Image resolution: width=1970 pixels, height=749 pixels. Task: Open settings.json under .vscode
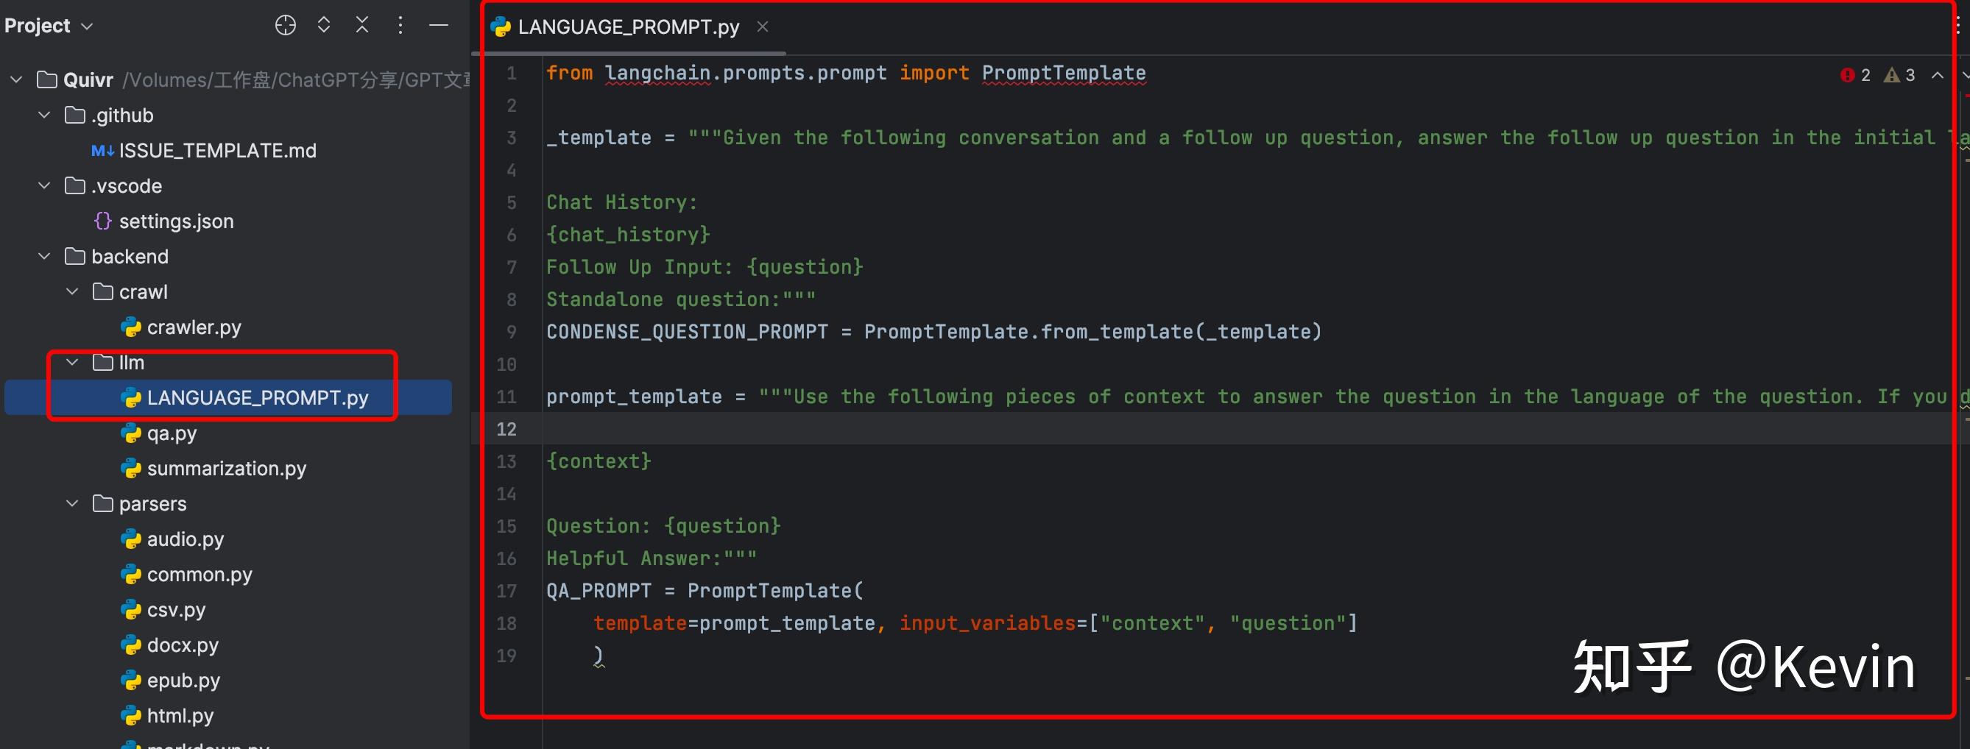176,221
